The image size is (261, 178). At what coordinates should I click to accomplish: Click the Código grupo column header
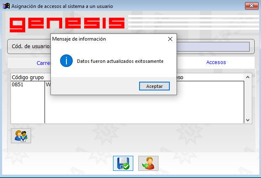click(28, 77)
